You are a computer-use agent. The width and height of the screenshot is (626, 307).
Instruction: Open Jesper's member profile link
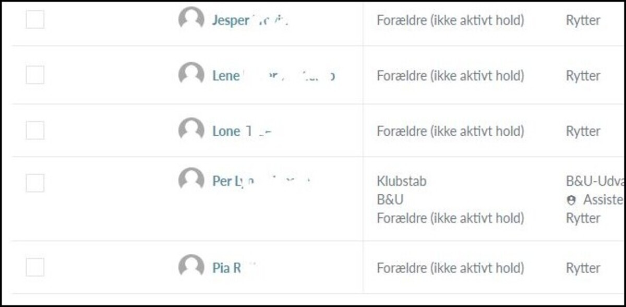[x=250, y=21]
